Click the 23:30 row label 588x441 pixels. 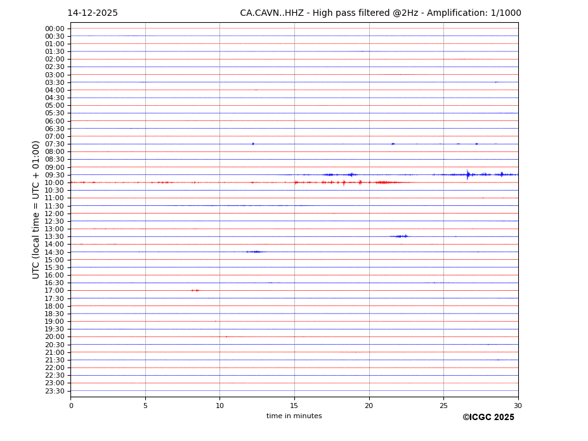click(x=55, y=391)
